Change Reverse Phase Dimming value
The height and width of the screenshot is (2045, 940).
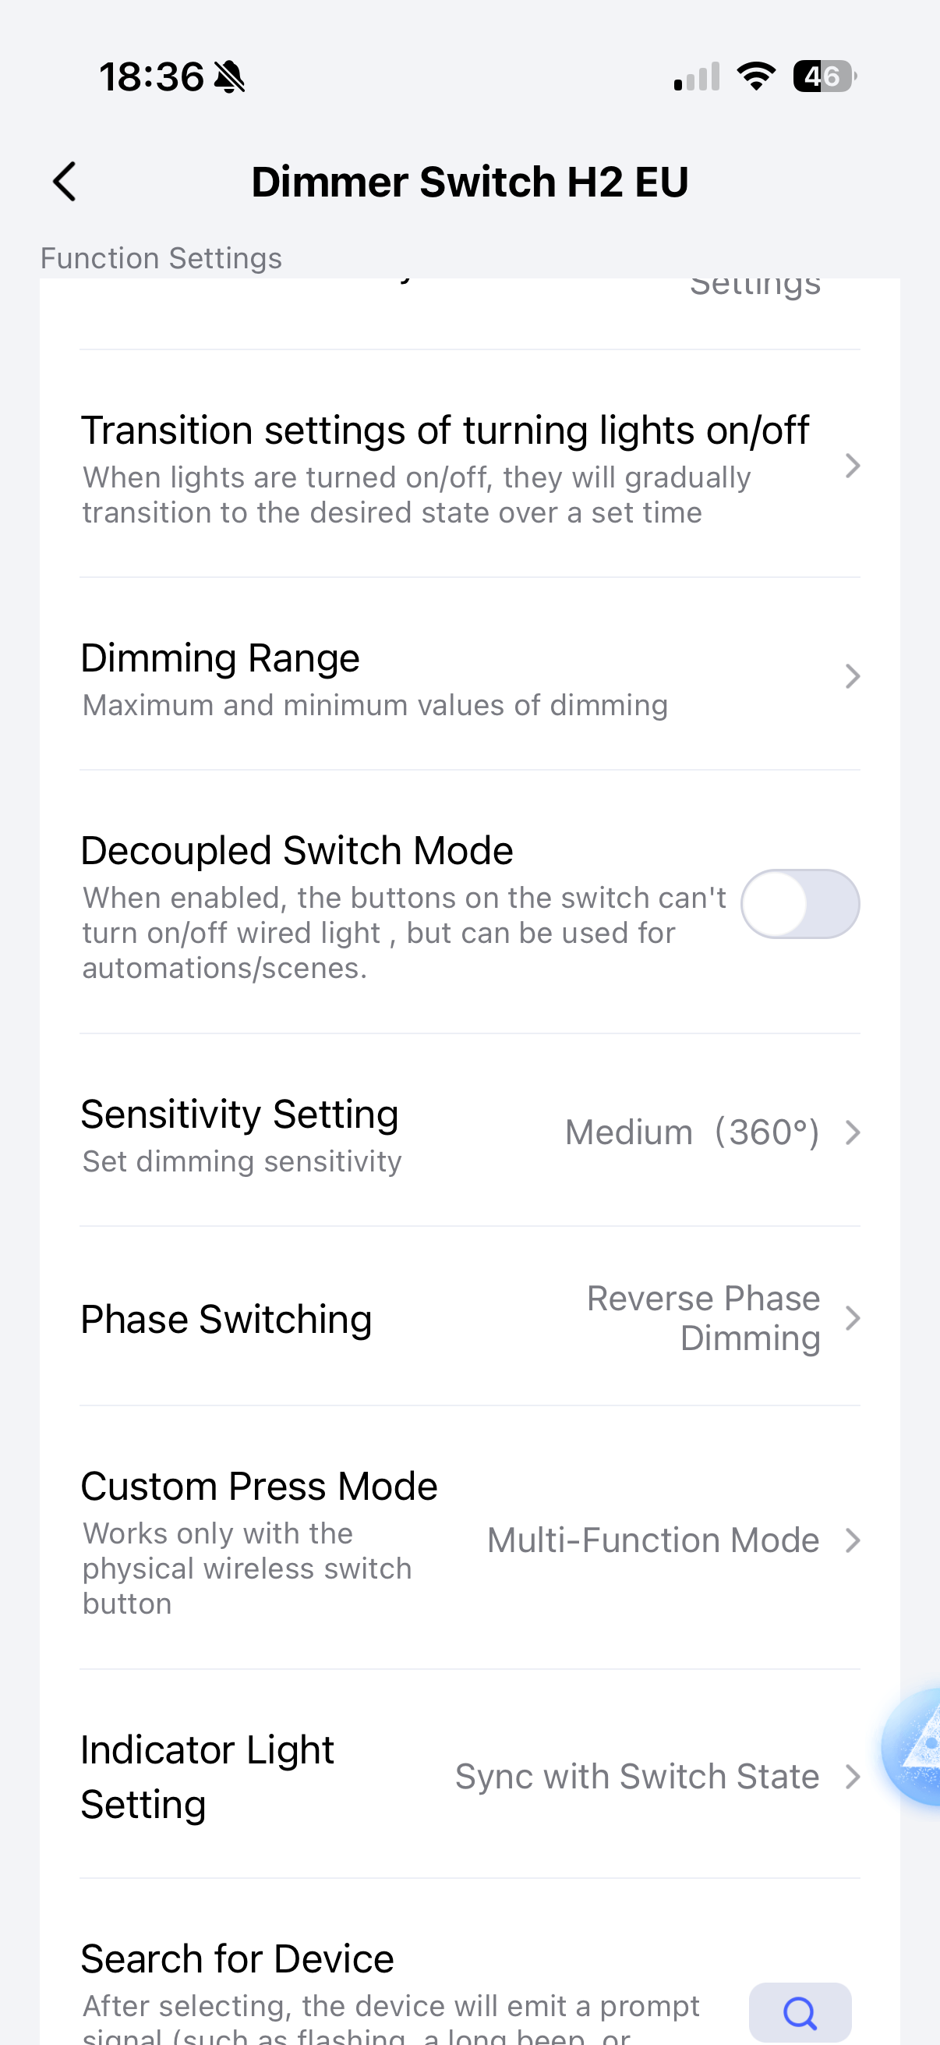703,1318
